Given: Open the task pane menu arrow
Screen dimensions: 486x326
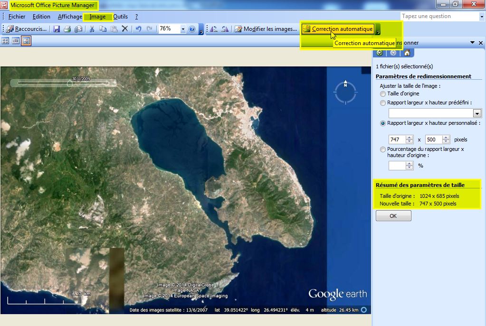Looking at the screenshot, I should (472, 42).
